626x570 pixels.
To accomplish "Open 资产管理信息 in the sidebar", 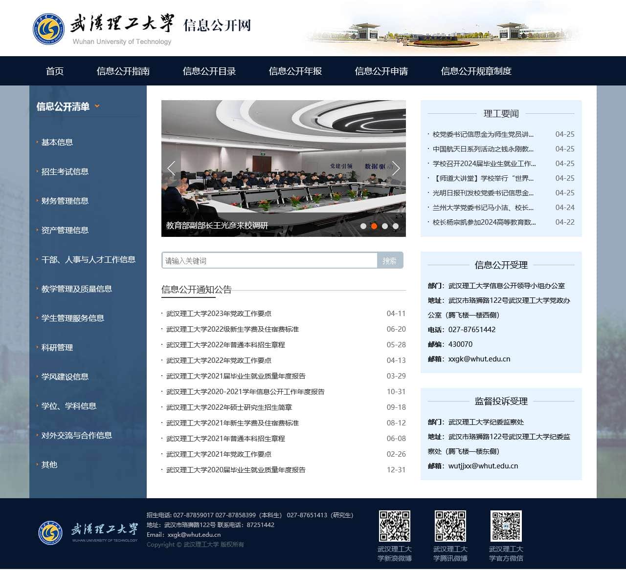I will (x=65, y=230).
